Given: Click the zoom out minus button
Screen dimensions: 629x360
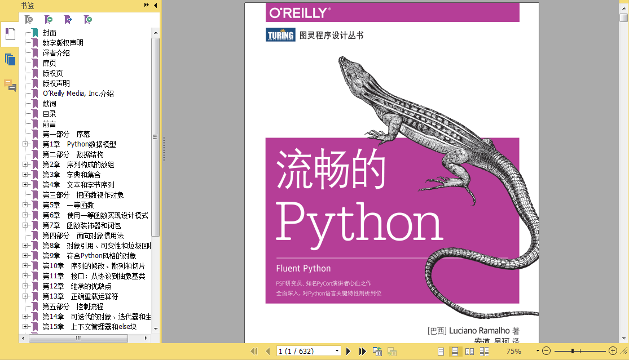Looking at the screenshot, I should coord(547,351).
